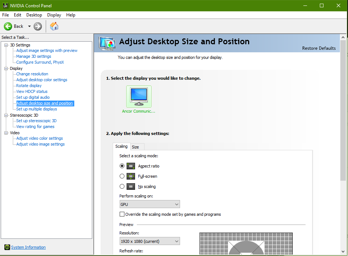Screen dimensions: 348x256
Task: Click the scaling preview test pattern
Action: pos(246,244)
